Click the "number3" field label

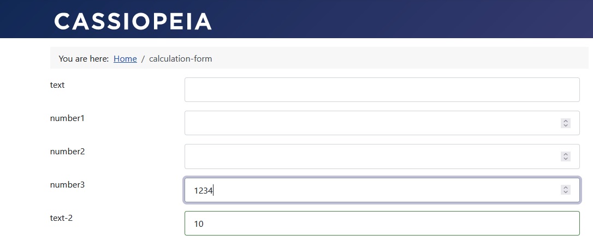click(x=67, y=184)
